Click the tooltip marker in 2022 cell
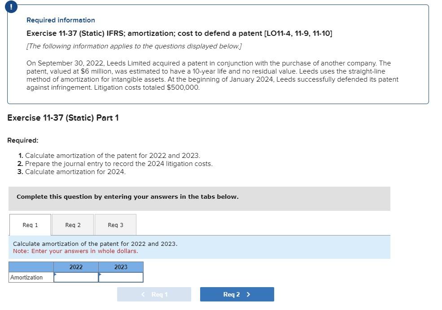Viewport: 442px width, 310px height. pyautogui.click(x=55, y=274)
